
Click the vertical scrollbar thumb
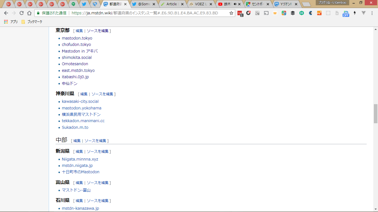click(376, 114)
